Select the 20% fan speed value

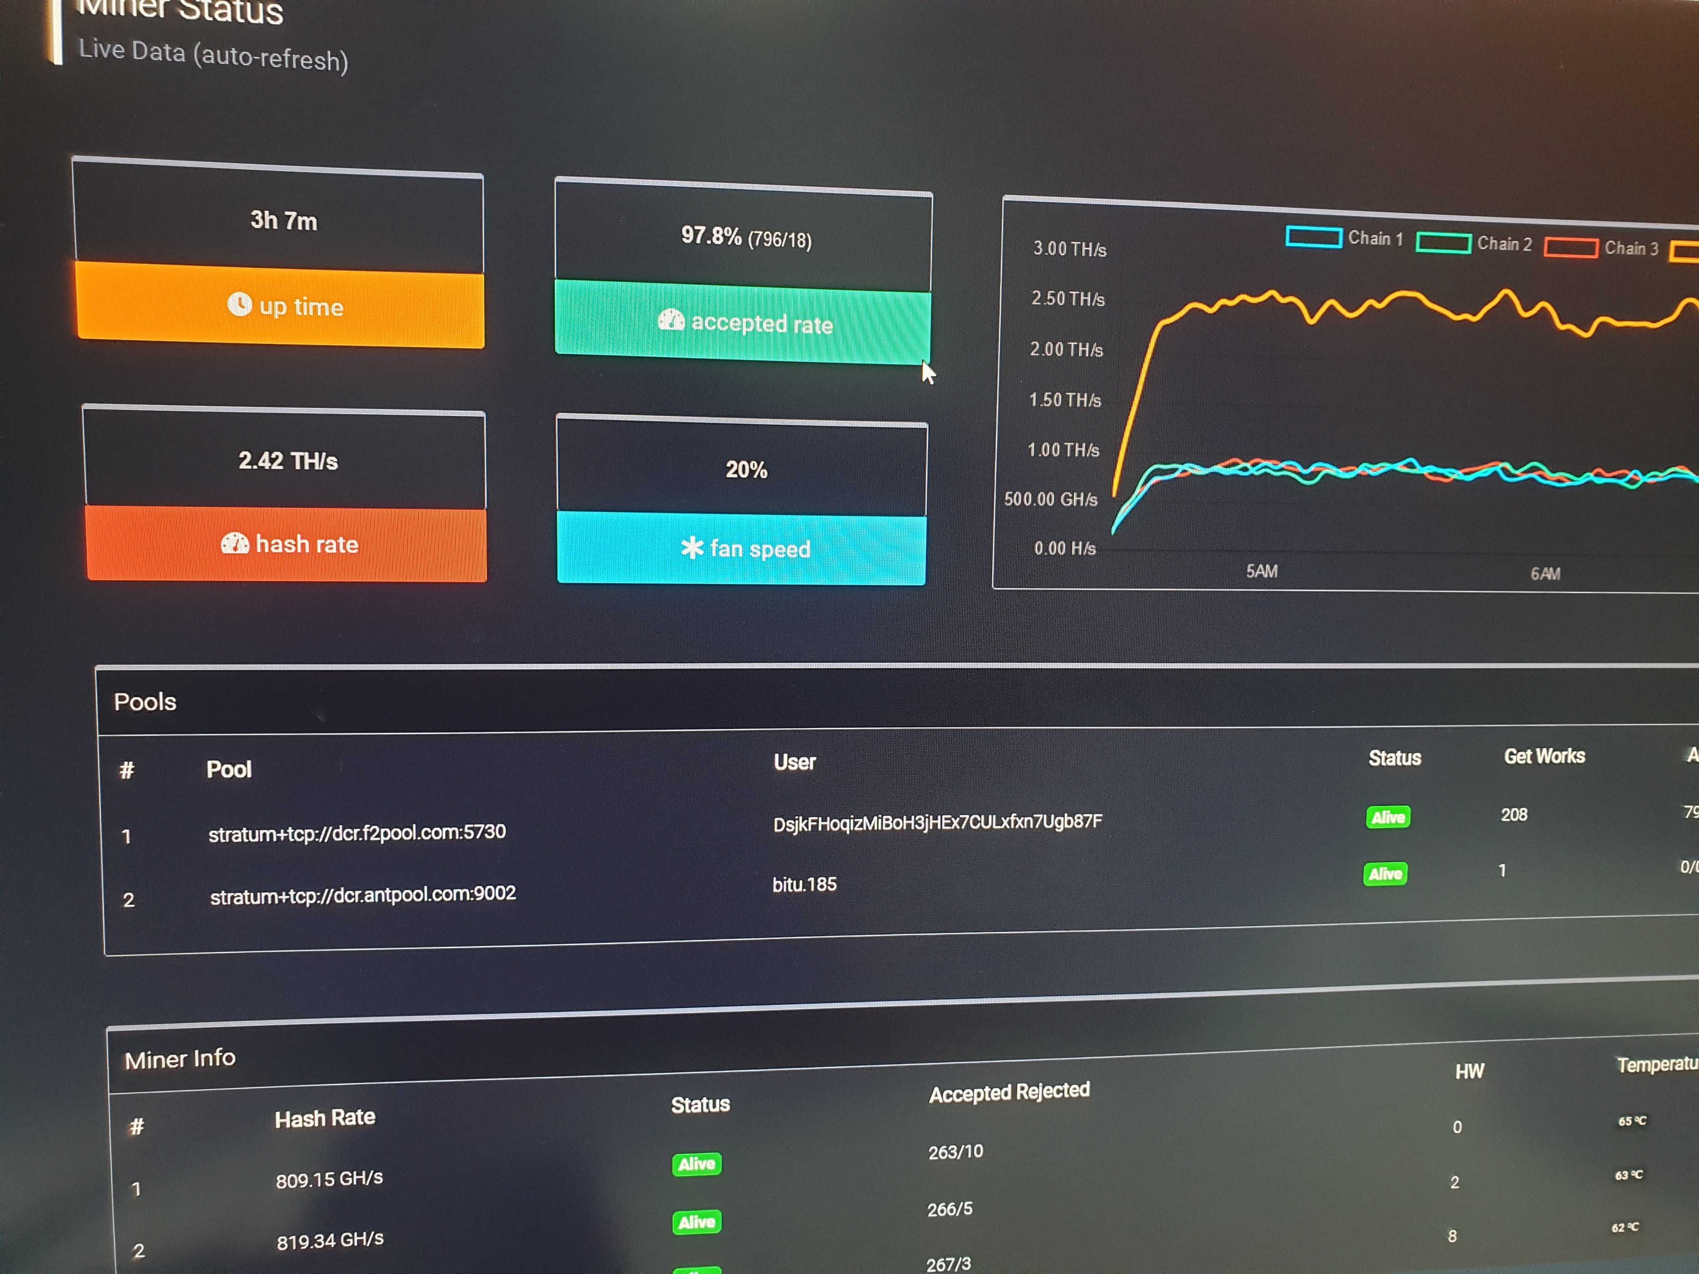747,469
